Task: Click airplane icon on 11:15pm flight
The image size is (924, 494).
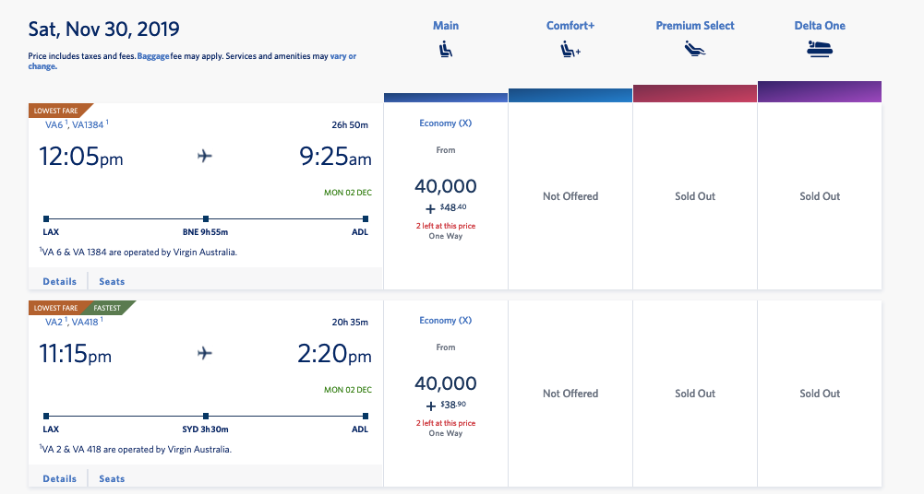Action: 205,354
